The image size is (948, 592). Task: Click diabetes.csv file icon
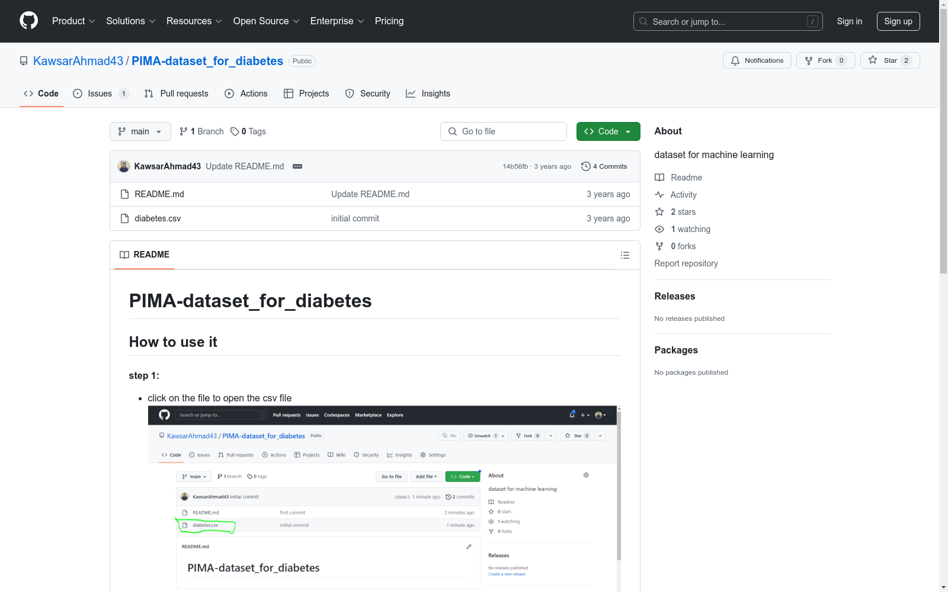[124, 218]
